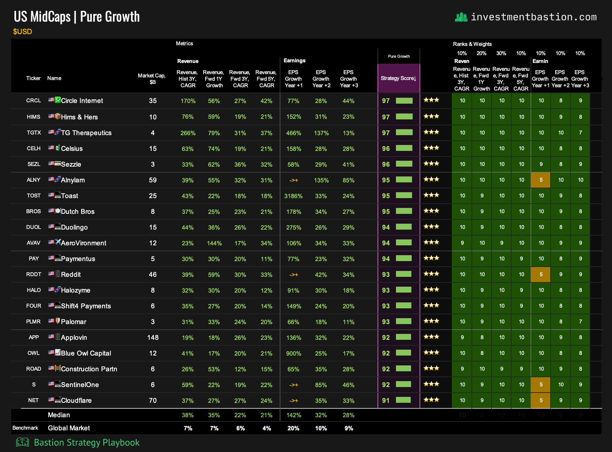The height and width of the screenshot is (452, 612).
Task: Click the Ranks & Weights section header
Action: [472, 44]
